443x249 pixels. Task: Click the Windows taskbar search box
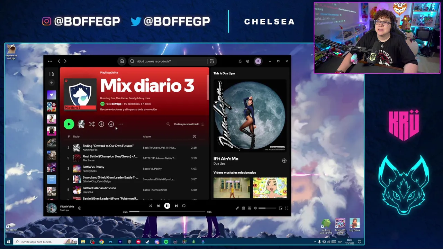pos(46,242)
